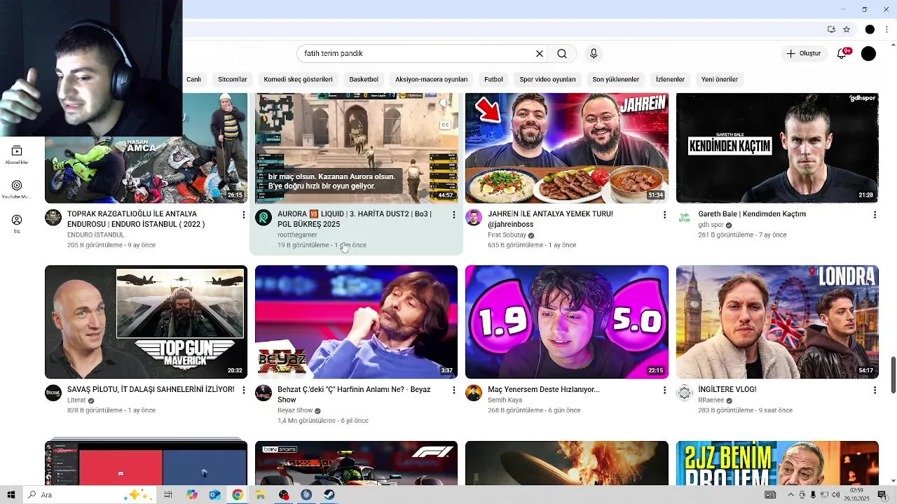Open the Windows Start menu

pyautogui.click(x=11, y=495)
